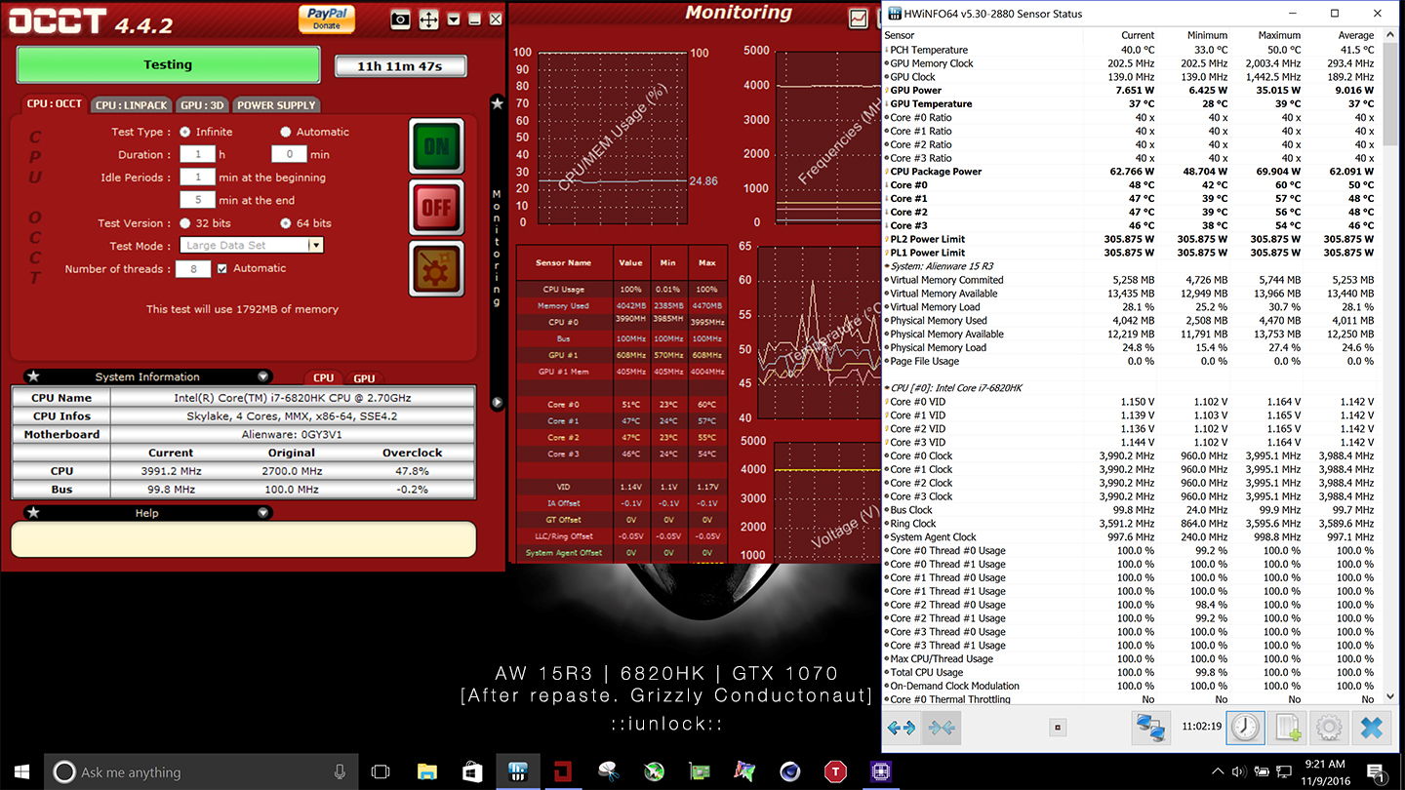Image resolution: width=1405 pixels, height=790 pixels.
Task: Select the 32 bits test version
Action: point(185,223)
